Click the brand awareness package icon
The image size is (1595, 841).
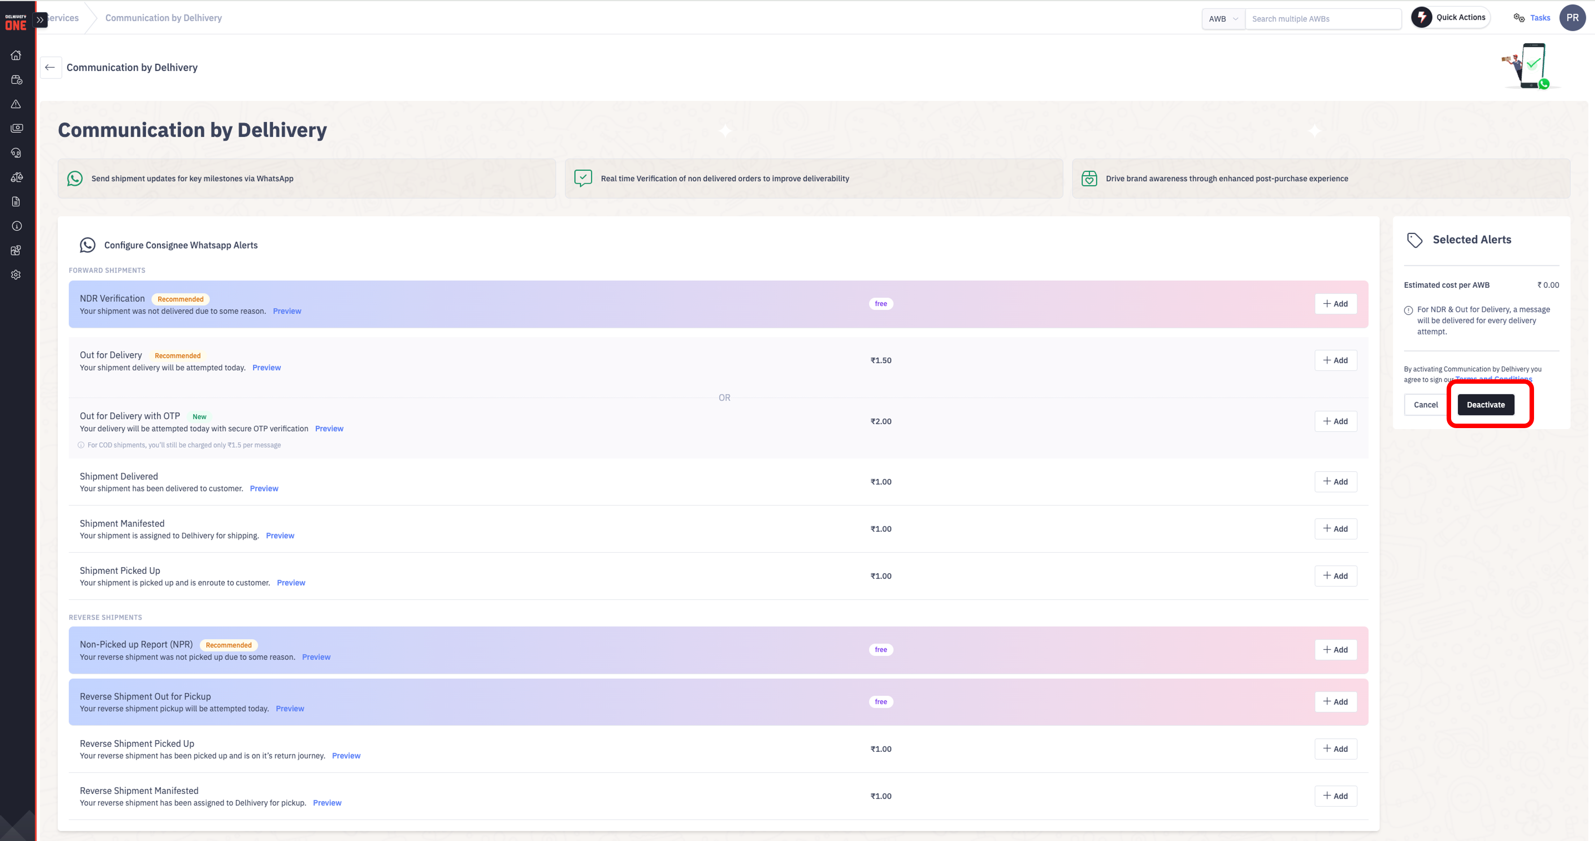[x=1089, y=178]
